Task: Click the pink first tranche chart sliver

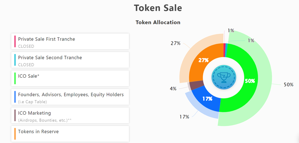Action: [x=224, y=50]
